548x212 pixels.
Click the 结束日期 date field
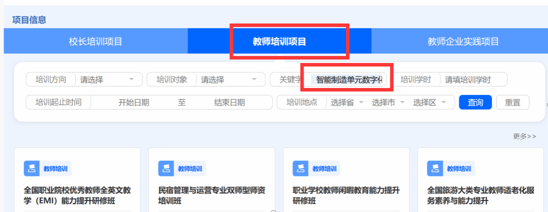click(229, 102)
